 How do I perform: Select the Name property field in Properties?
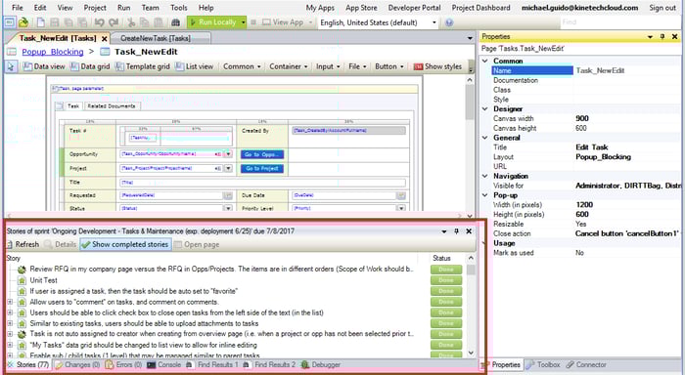click(532, 70)
